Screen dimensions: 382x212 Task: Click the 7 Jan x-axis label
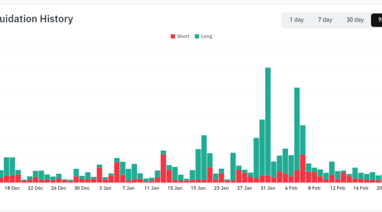128,188
